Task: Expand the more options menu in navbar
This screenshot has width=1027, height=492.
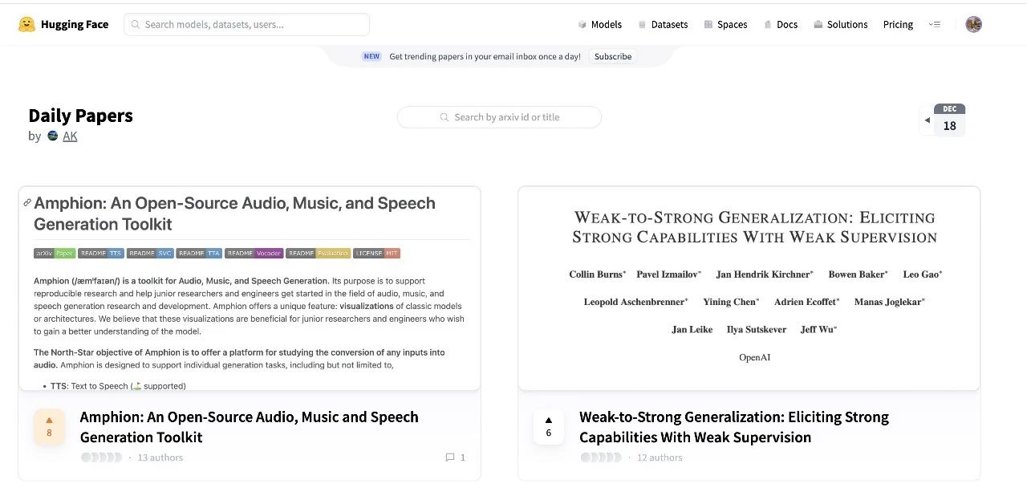Action: 934,24
